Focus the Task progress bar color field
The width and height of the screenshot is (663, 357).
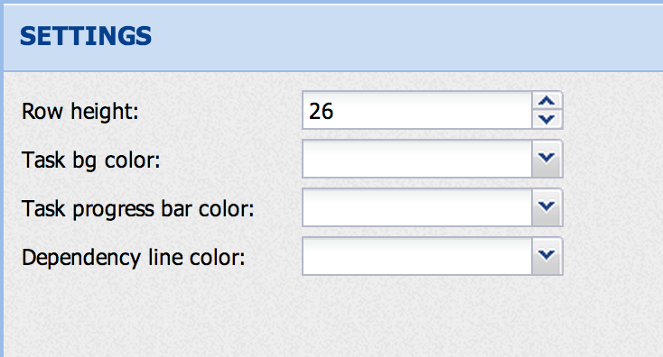[x=417, y=207]
